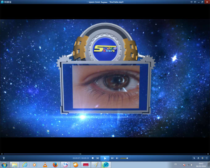The height and width of the screenshot is (168, 210).
Task: Adjust the player volume slider
Action: point(124,158)
